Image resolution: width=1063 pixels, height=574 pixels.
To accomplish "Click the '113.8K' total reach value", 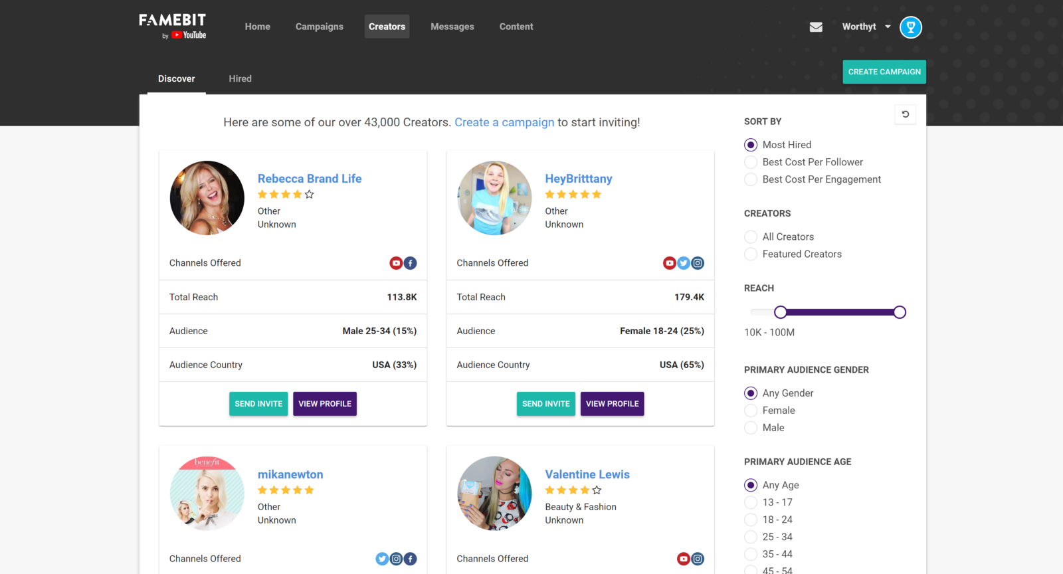I will [x=402, y=297].
